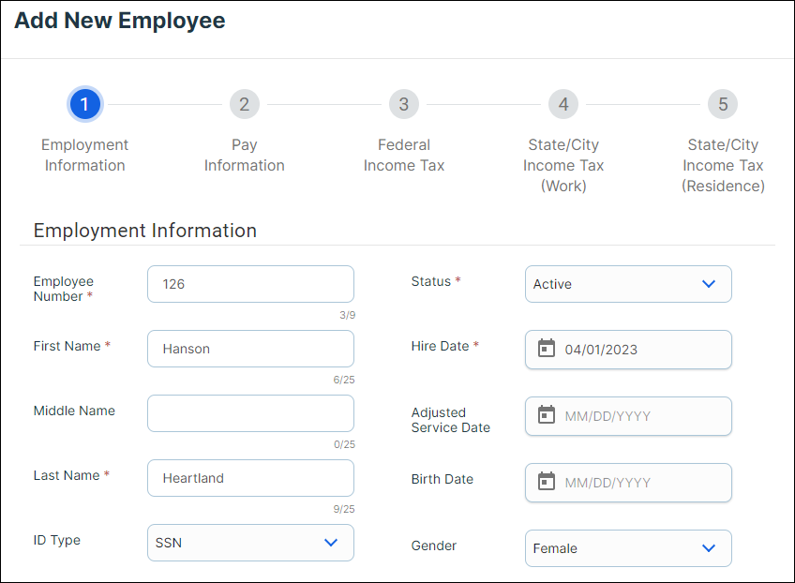The image size is (795, 583).
Task: Click the State/City Income Tax (Residence) label
Action: (723, 165)
